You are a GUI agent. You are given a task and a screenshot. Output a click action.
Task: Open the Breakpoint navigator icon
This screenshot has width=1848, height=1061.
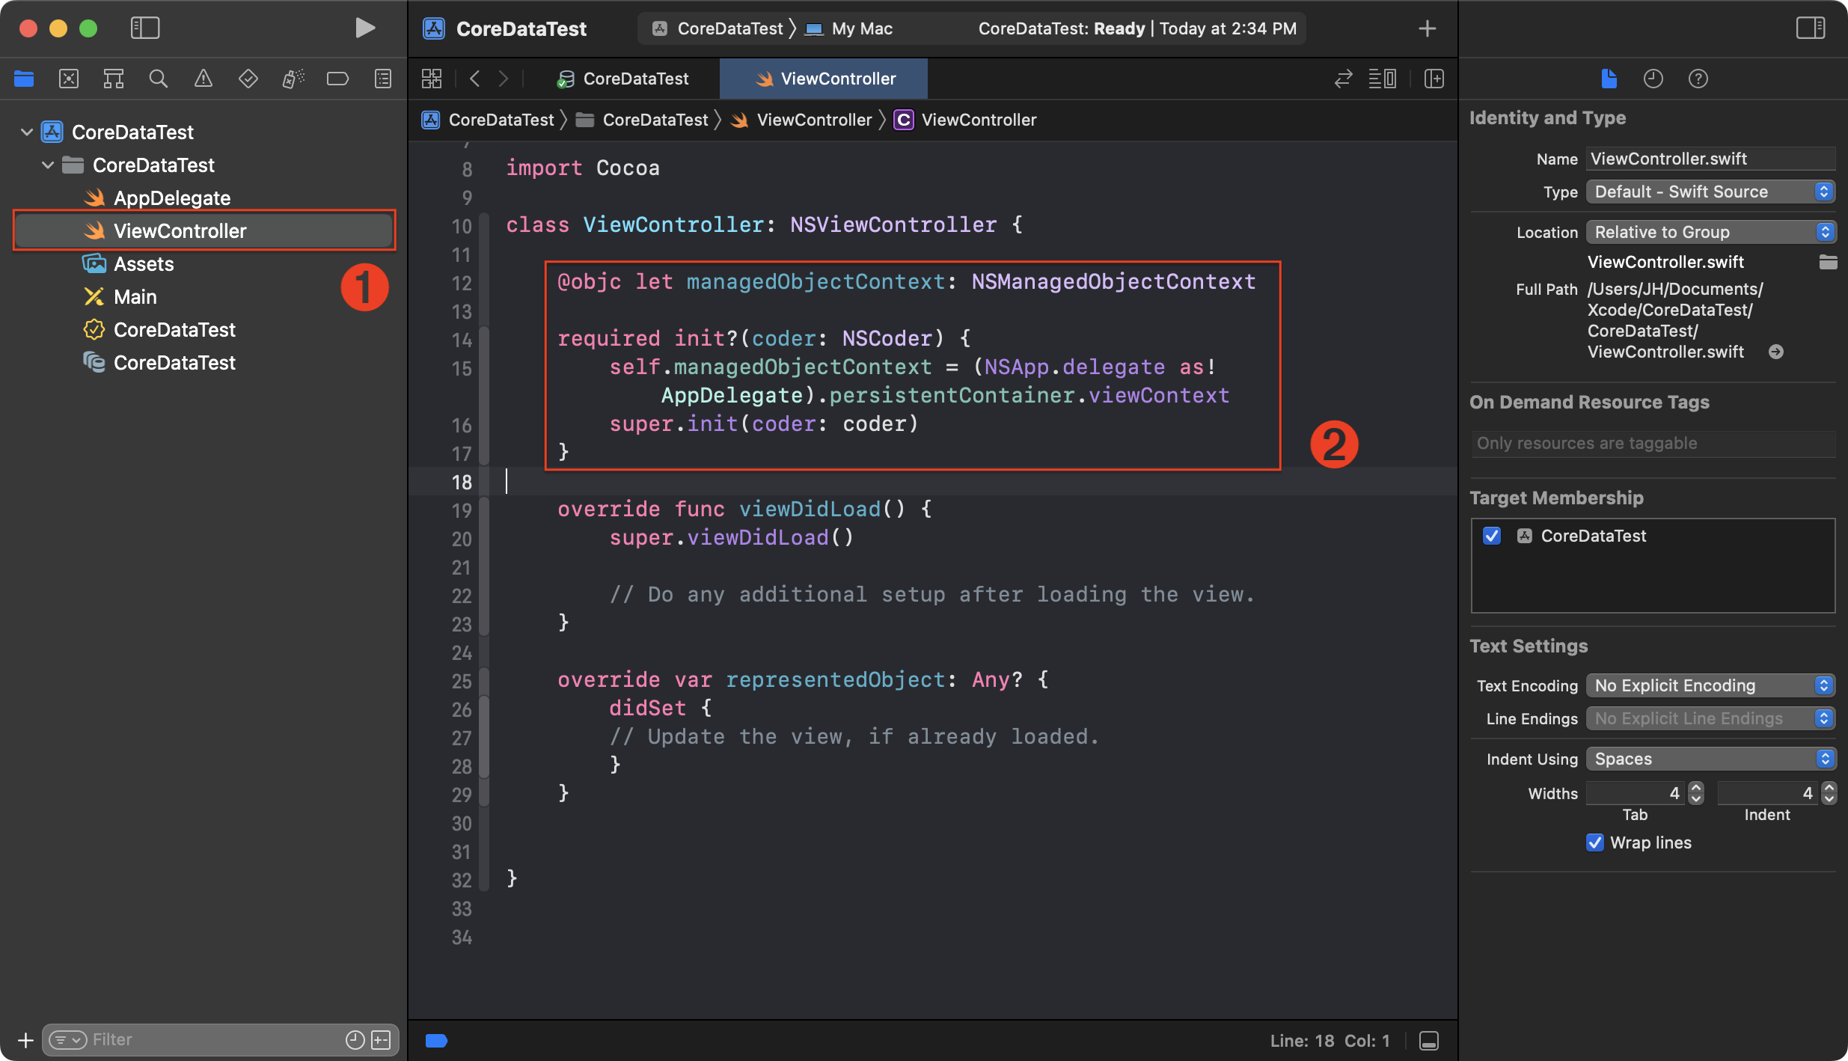click(337, 79)
